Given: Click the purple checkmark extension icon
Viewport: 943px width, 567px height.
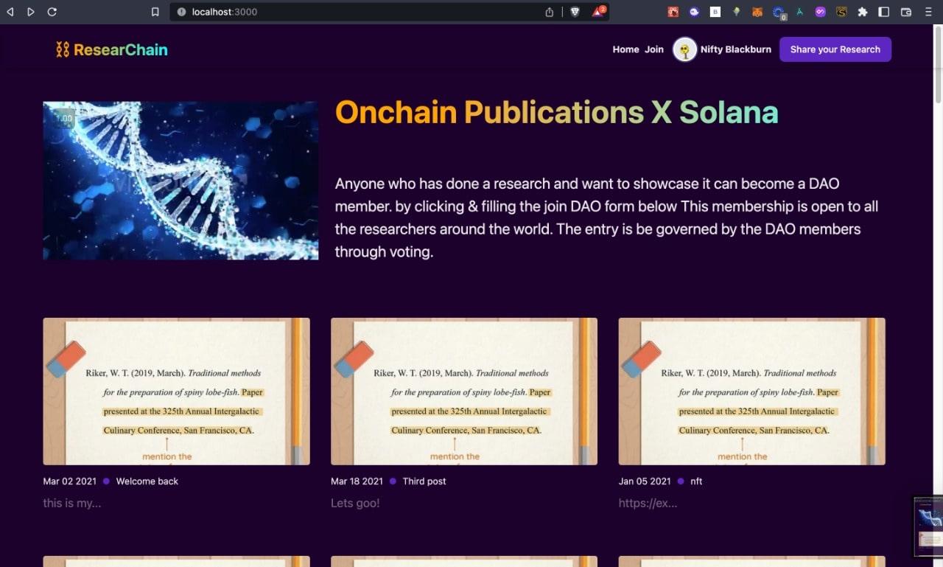Looking at the screenshot, I should coord(820,12).
